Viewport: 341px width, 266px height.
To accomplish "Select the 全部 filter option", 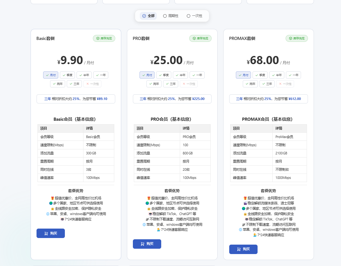I will click(x=148, y=16).
